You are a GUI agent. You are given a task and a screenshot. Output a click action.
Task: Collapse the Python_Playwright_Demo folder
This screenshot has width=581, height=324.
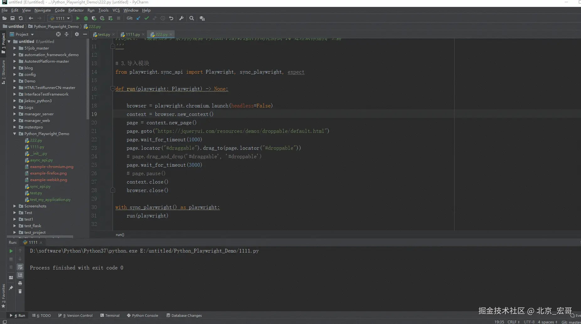(14, 134)
